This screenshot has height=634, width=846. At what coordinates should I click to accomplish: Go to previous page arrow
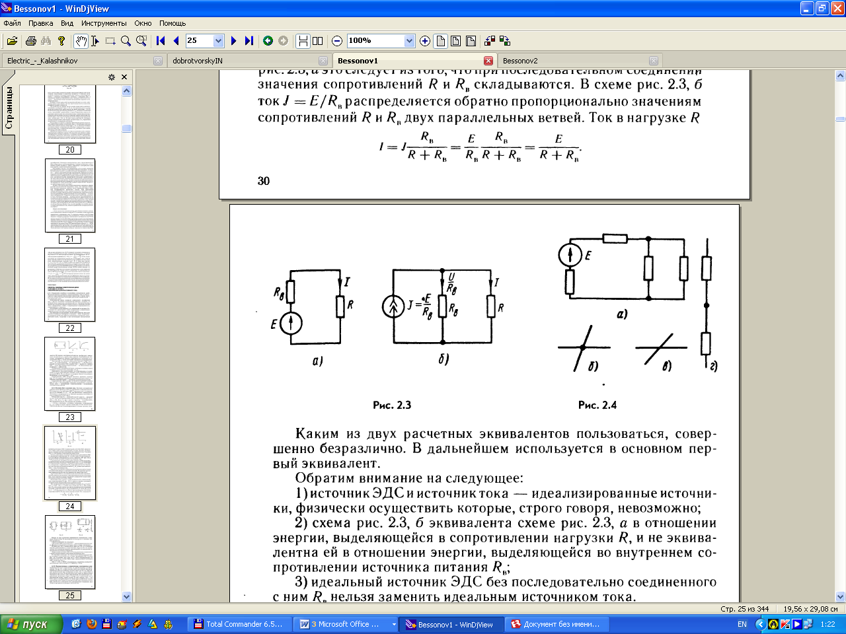[x=176, y=41]
